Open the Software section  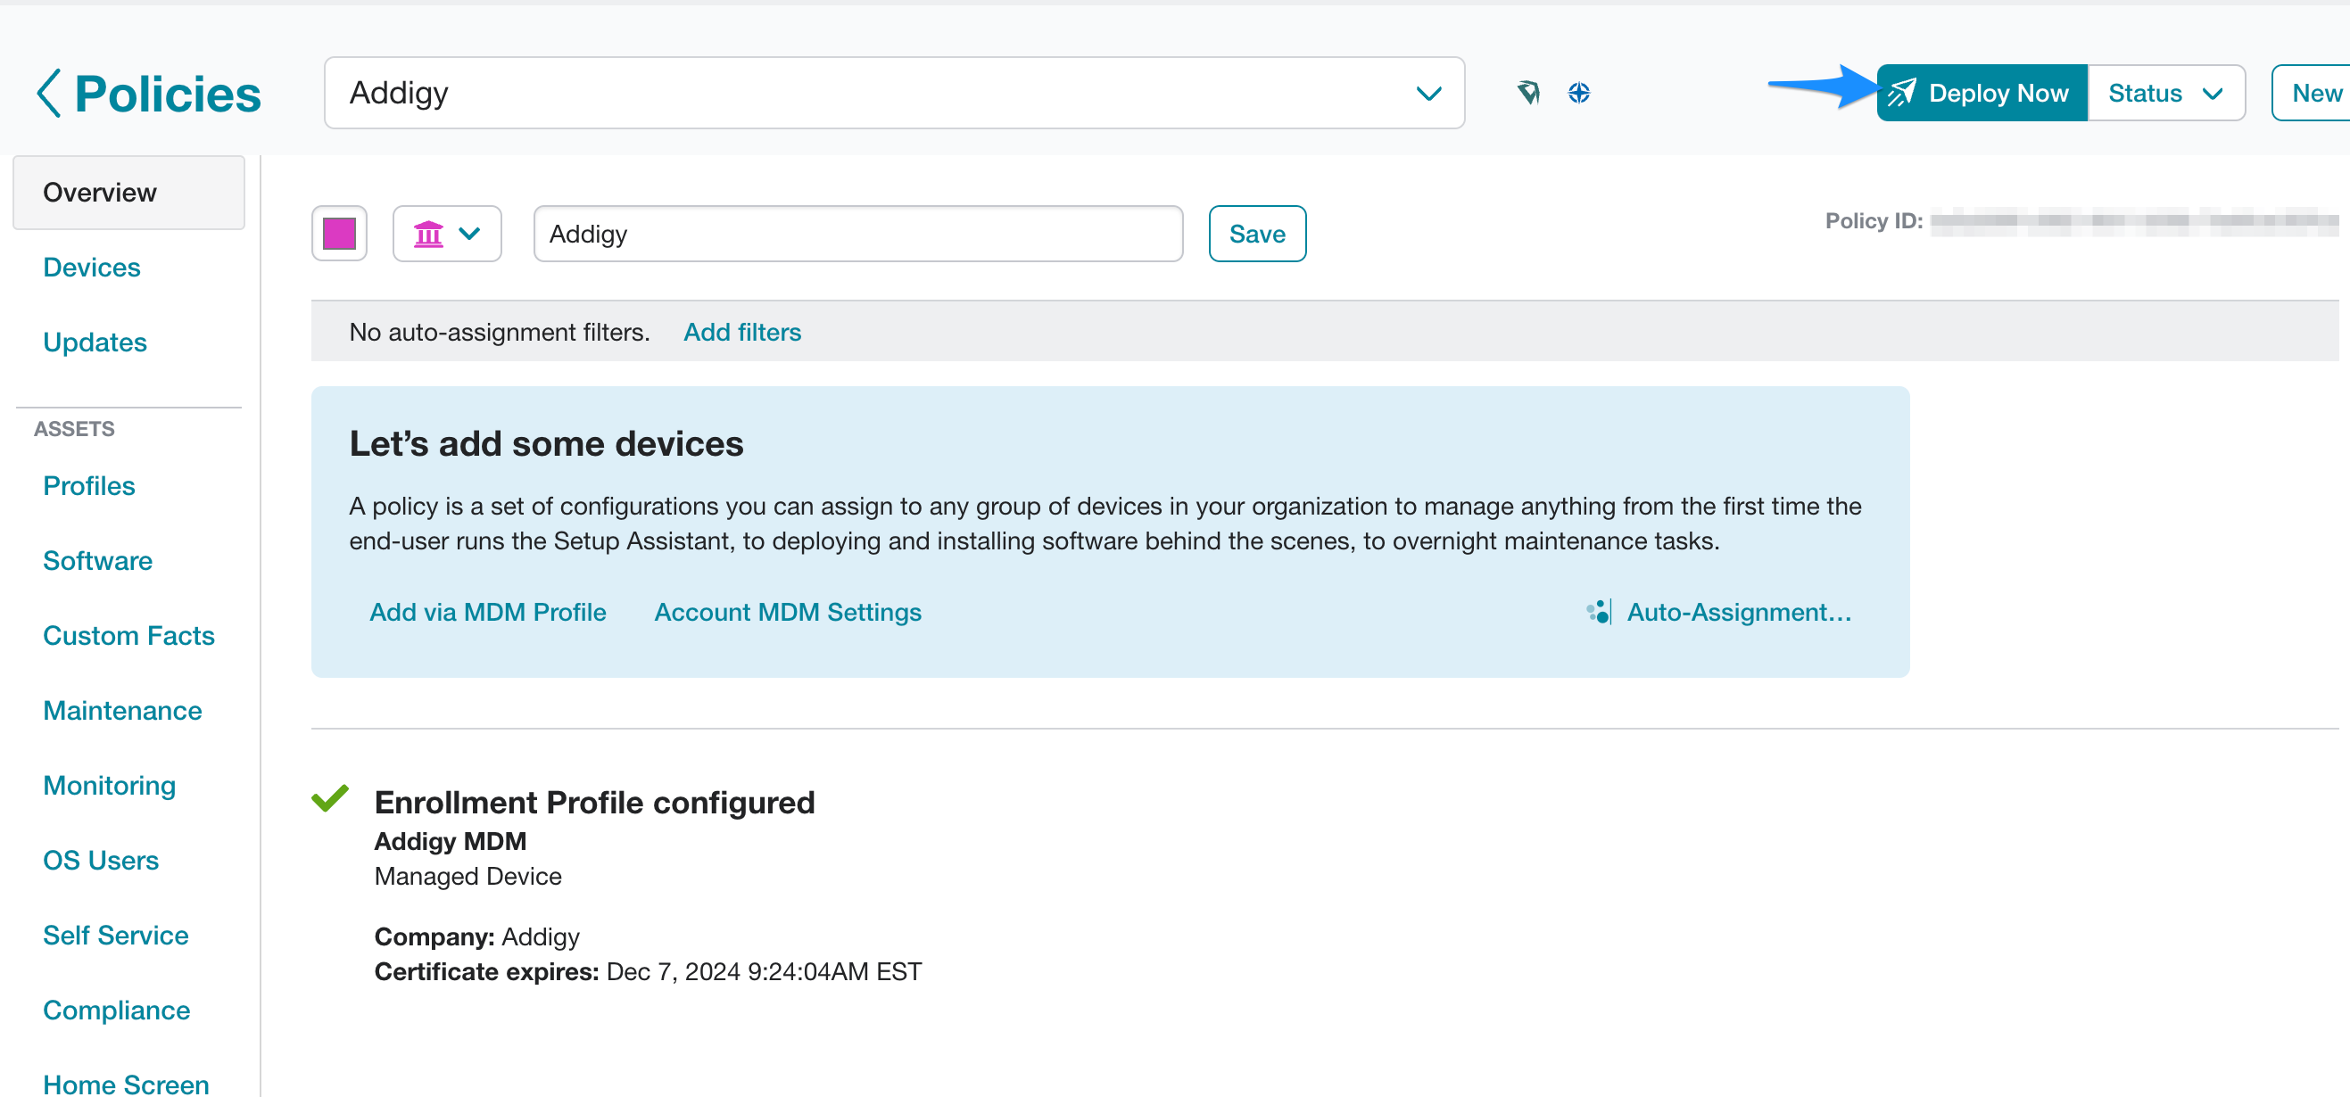[97, 561]
